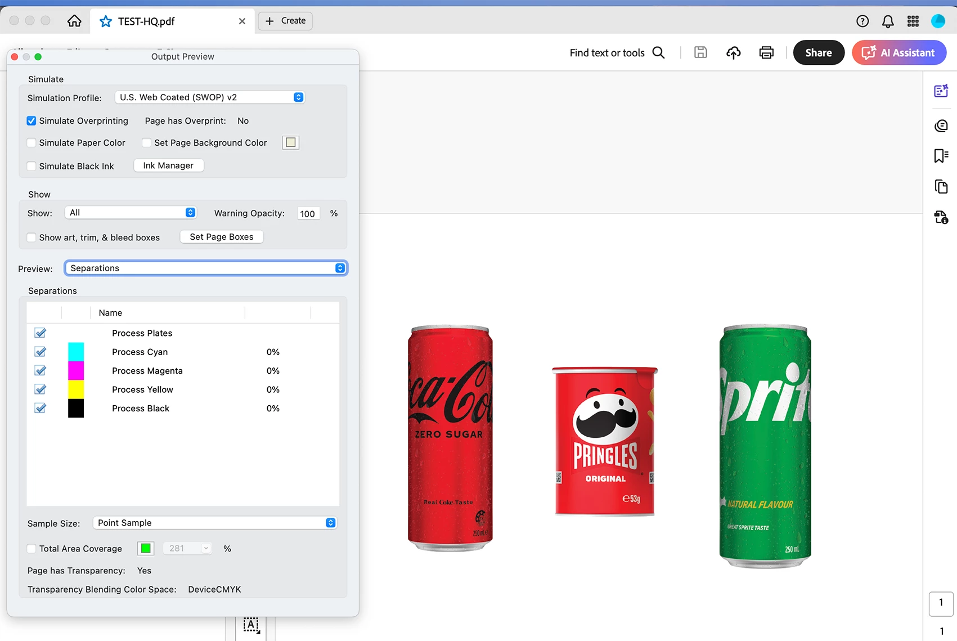Save the file with floppy icon
Viewport: 957px width, 641px height.
700,52
